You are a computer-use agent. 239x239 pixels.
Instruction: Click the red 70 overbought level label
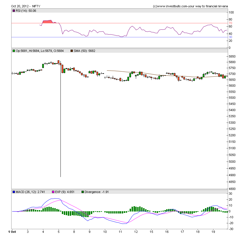[x=230, y=23]
